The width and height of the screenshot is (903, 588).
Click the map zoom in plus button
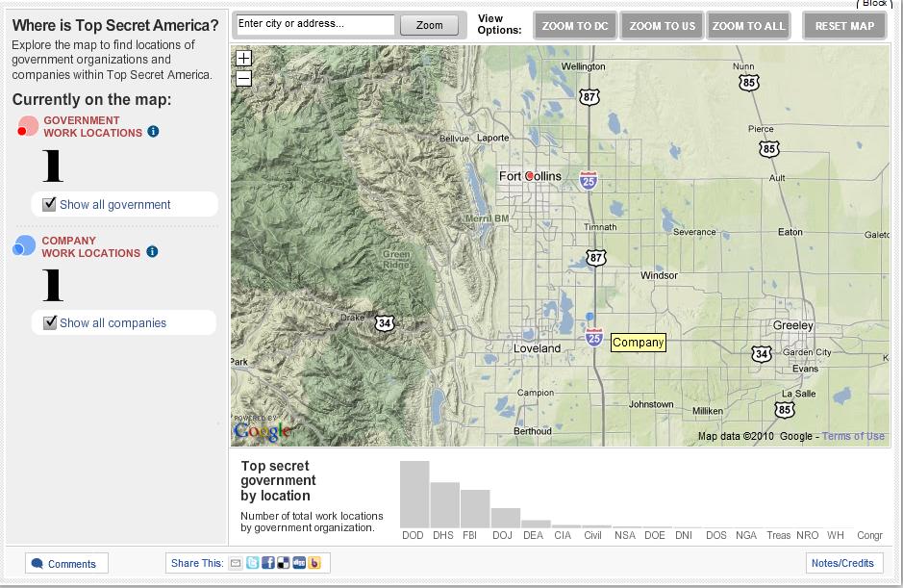click(244, 60)
